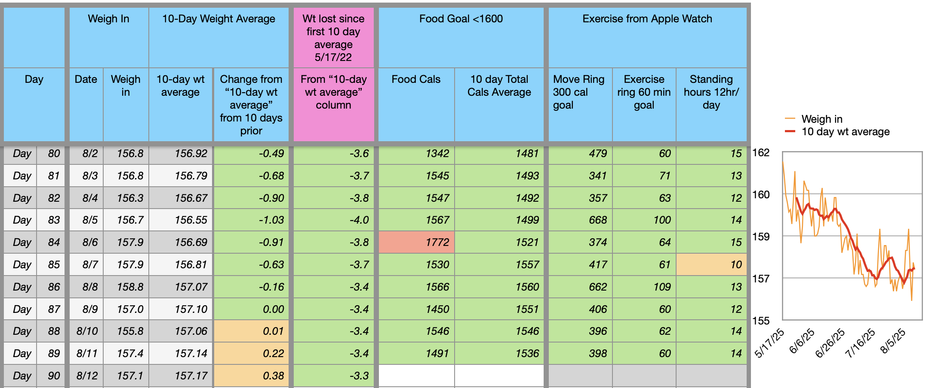Click the Move Ring 300 cal goal header
The width and height of the screenshot is (929, 388).
point(580,104)
